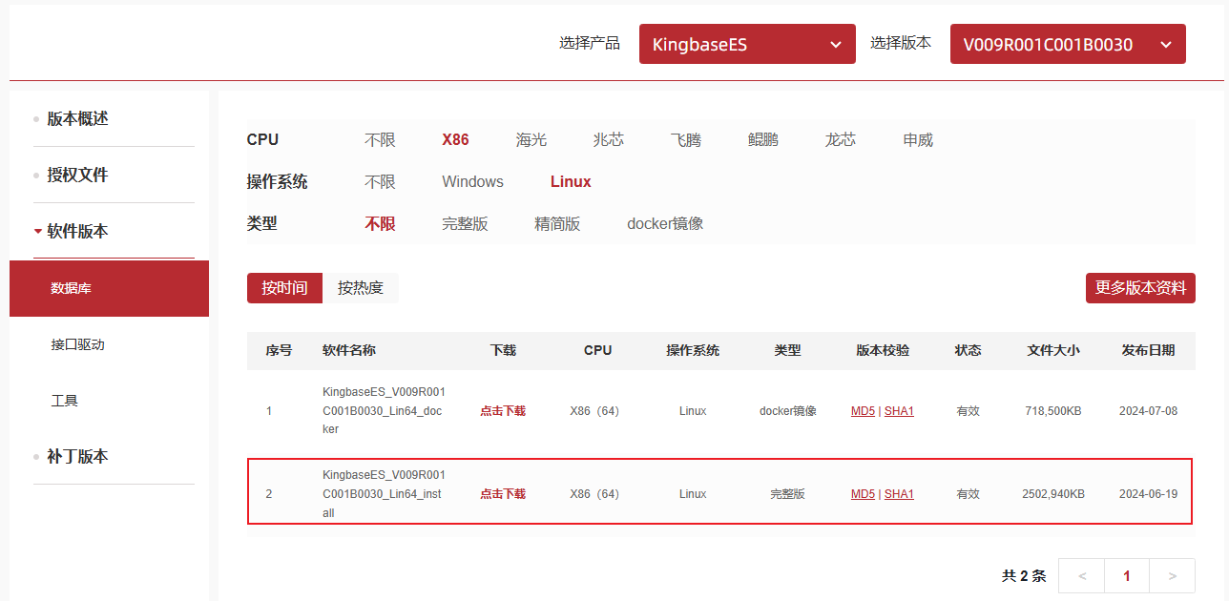The height and width of the screenshot is (601, 1229).
Task: Select CPU filter 飞腾
Action: point(686,139)
